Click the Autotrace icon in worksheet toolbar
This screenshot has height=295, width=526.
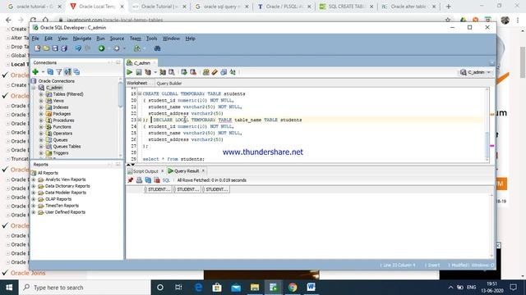tap(163, 72)
